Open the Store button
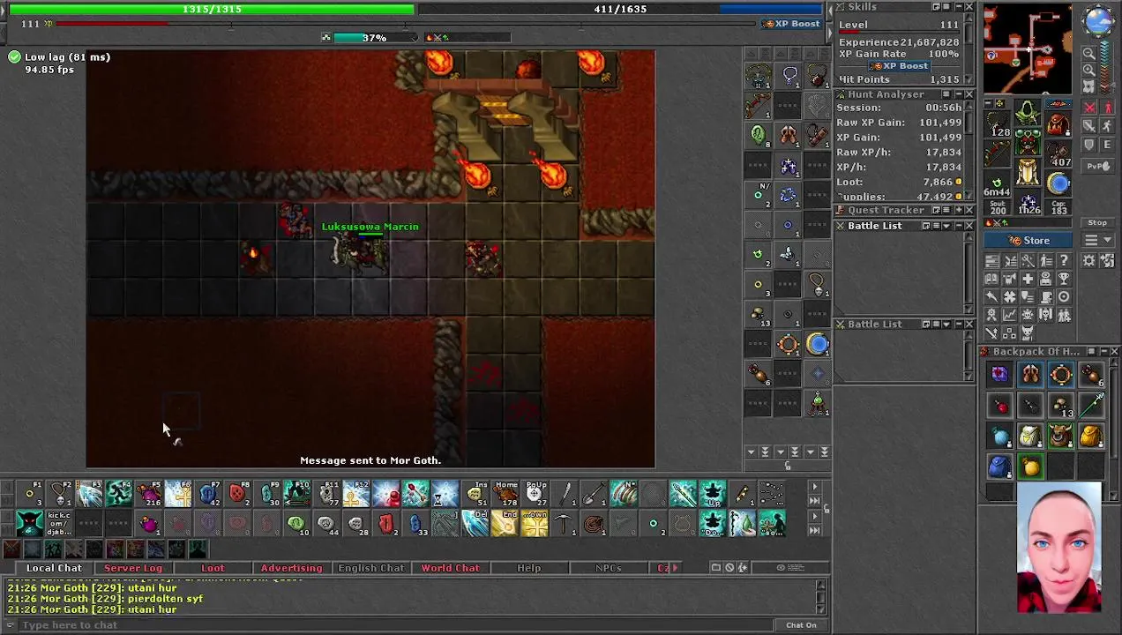1122x635 pixels. coord(1028,240)
